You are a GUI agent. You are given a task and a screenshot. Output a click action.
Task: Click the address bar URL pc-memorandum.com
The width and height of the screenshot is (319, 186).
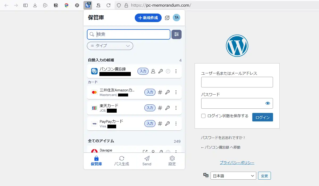(x=161, y=5)
